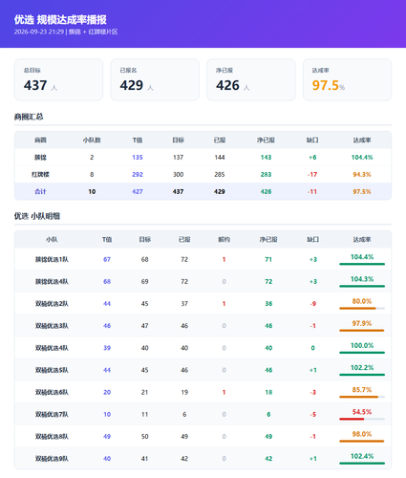Click the orange 97.5% 达成率 card
The width and height of the screenshot is (406, 478).
point(347,79)
